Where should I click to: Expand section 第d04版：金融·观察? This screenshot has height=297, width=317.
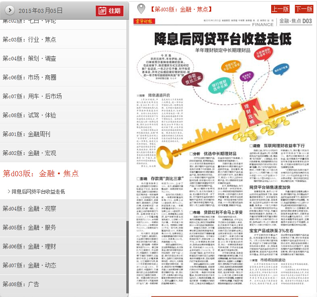point(63,208)
